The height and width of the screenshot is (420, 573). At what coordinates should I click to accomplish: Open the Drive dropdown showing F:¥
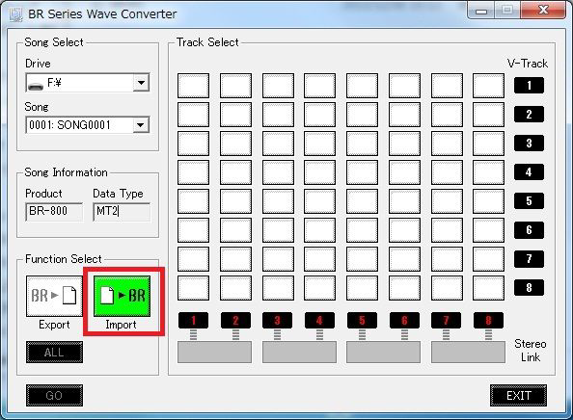click(x=88, y=83)
